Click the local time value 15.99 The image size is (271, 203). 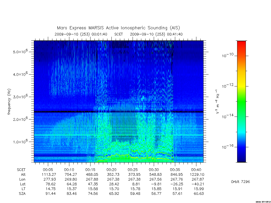pyautogui.click(x=199, y=189)
